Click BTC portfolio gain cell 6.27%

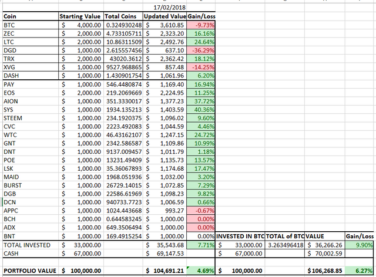tap(359, 271)
